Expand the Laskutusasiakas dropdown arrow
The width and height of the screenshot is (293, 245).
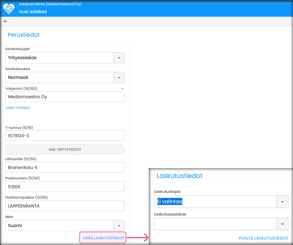283,224
